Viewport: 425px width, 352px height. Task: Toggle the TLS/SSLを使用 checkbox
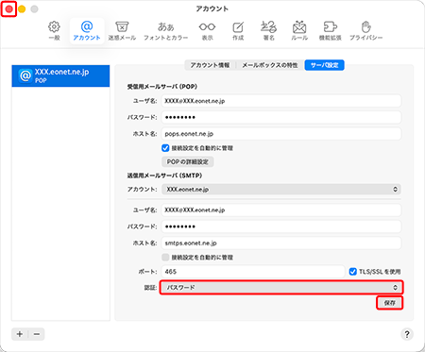(x=353, y=272)
